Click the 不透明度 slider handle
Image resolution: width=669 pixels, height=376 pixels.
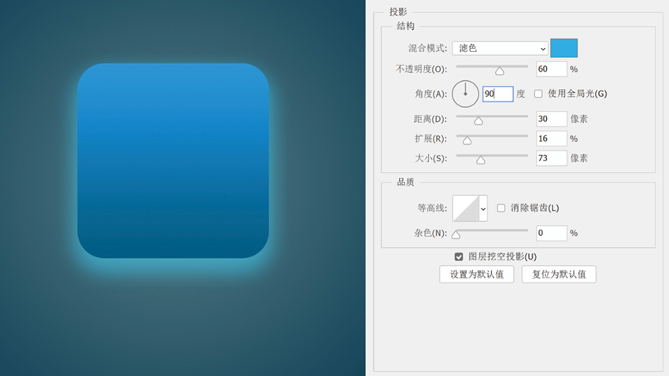[500, 71]
